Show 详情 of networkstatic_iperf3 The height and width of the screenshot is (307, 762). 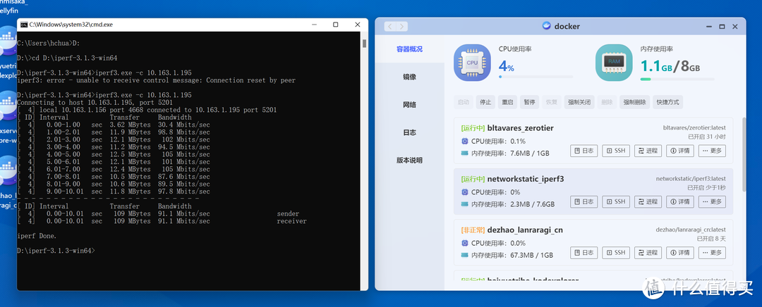pyautogui.click(x=680, y=202)
